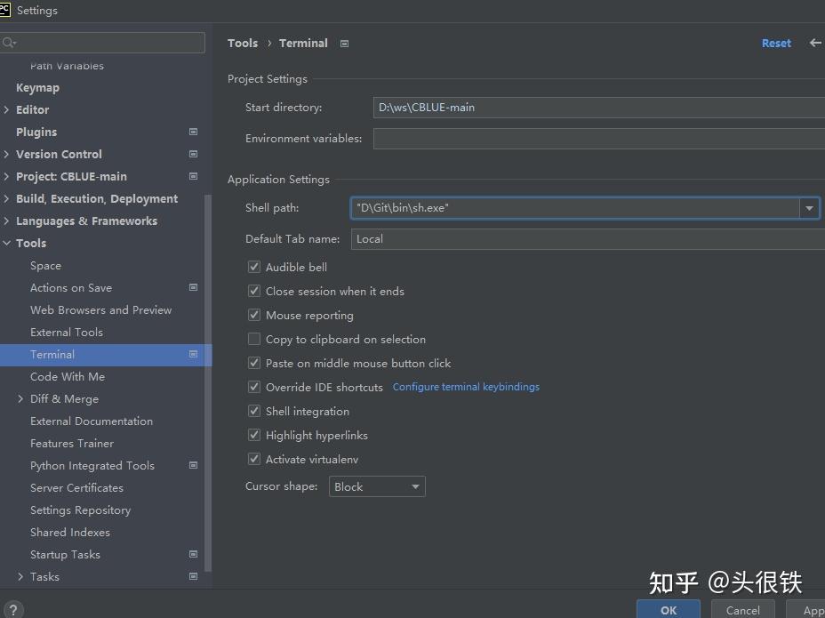The width and height of the screenshot is (825, 618).
Task: Toggle Audible bell checkbox
Action: pyautogui.click(x=254, y=267)
